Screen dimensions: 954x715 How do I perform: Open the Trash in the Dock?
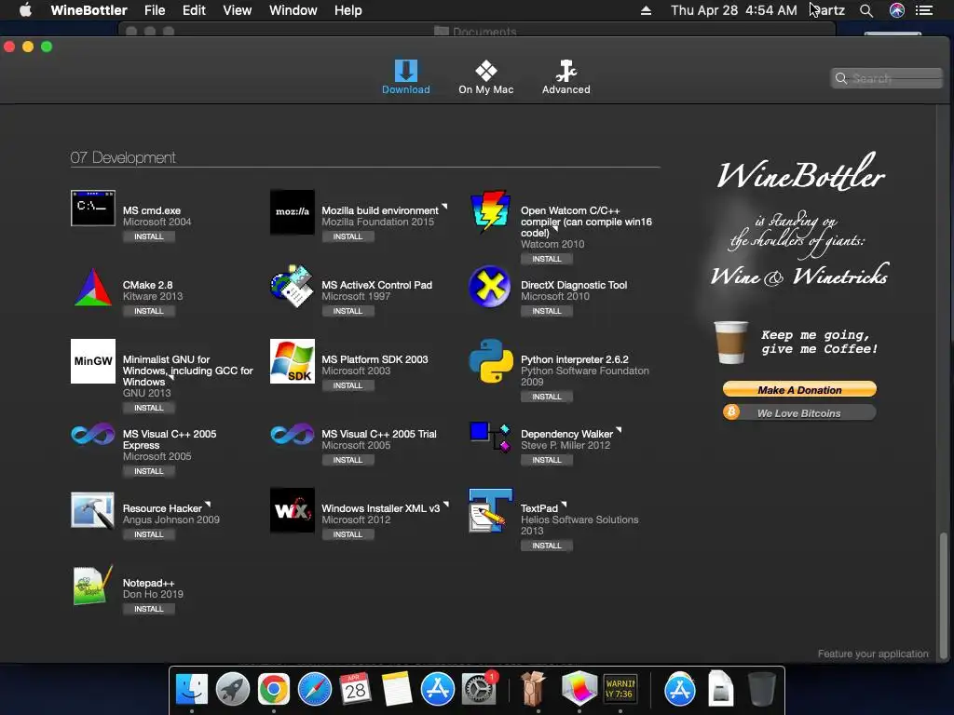762,689
